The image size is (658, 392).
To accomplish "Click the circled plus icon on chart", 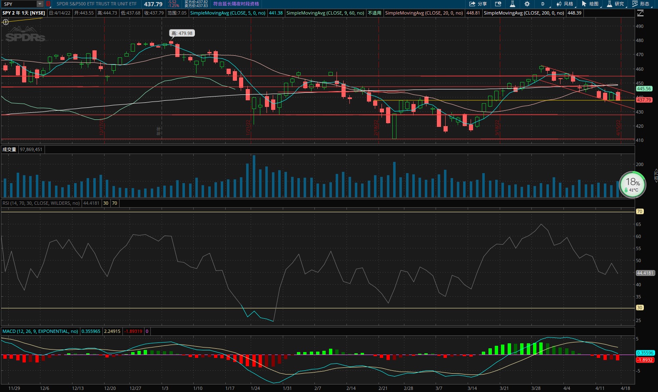I will click(6, 22).
